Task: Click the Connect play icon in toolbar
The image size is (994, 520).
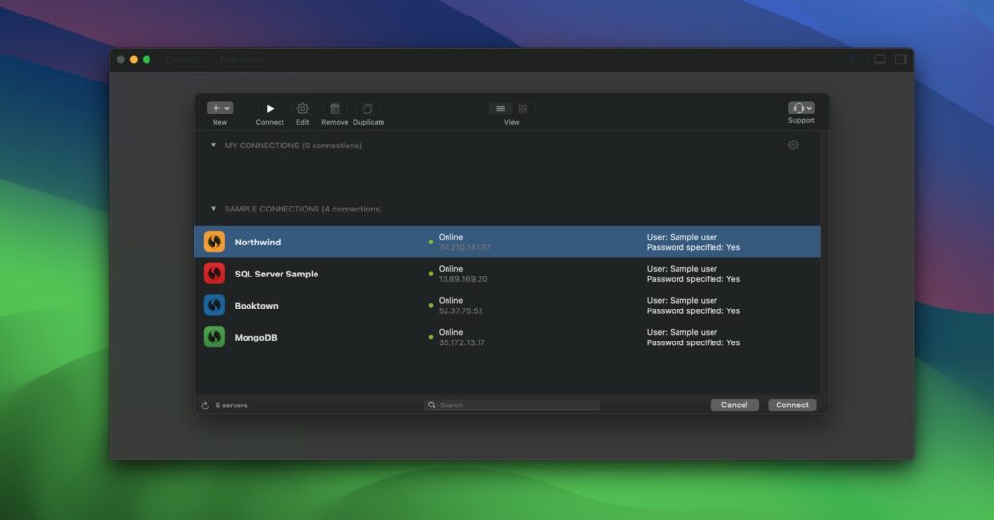Action: (270, 109)
